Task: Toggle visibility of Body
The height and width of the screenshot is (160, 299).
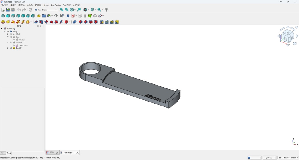Action: tap(8, 31)
